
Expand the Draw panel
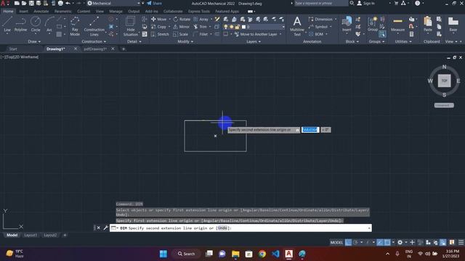click(x=34, y=42)
